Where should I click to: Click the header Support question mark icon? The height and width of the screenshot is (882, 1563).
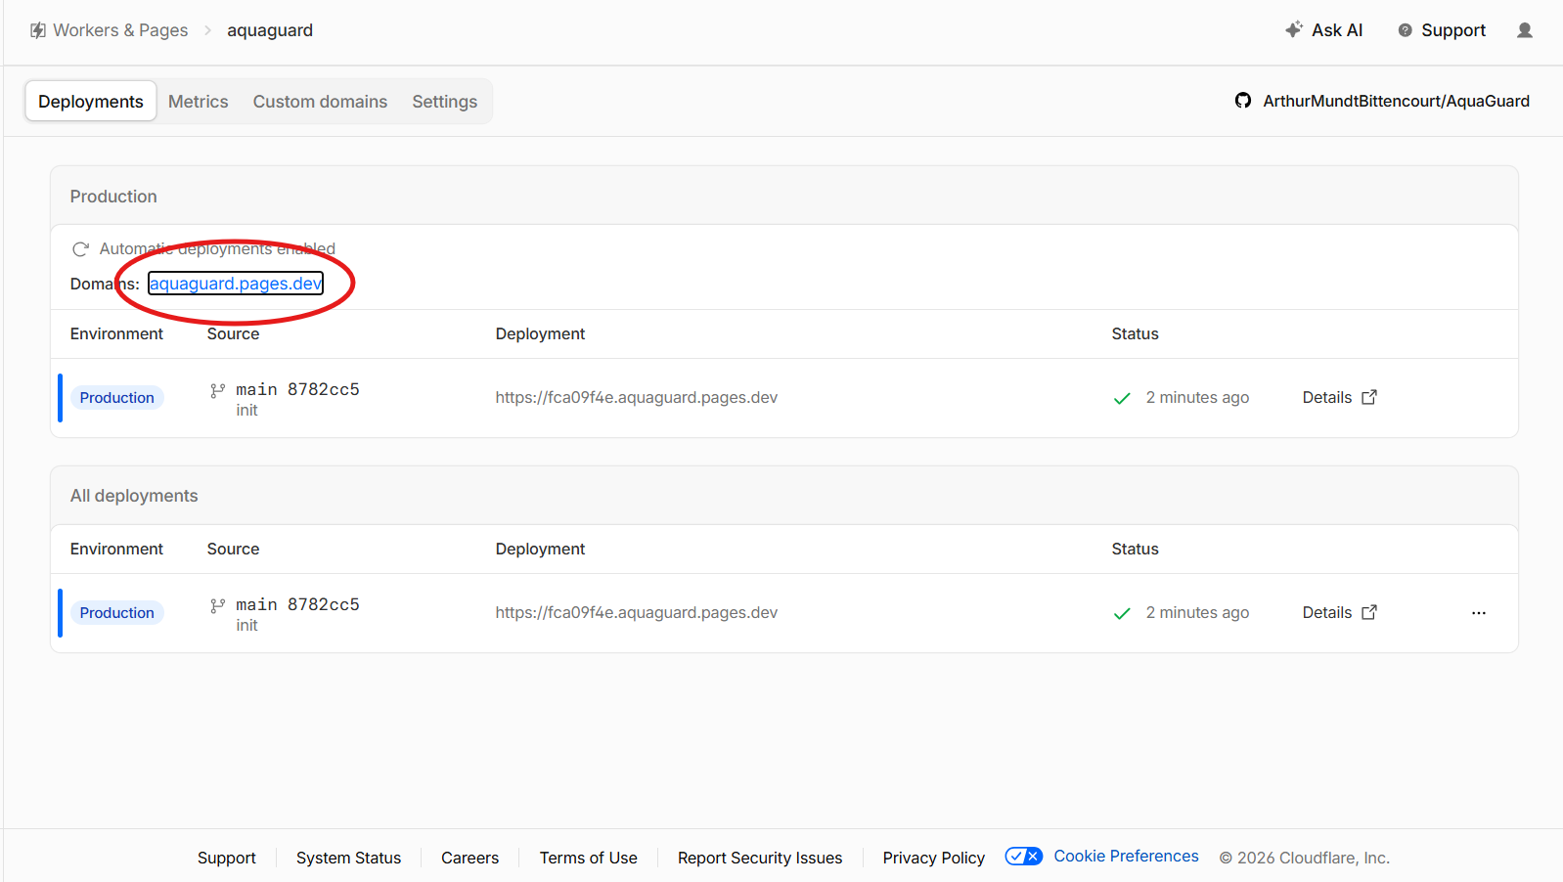[1405, 30]
